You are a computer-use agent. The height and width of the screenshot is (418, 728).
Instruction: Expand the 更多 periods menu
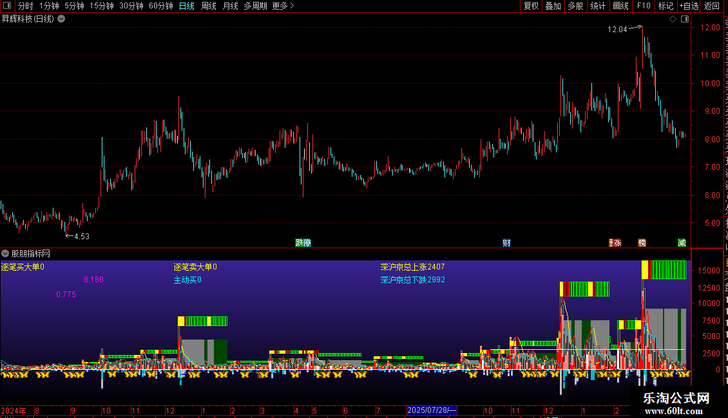(x=283, y=6)
